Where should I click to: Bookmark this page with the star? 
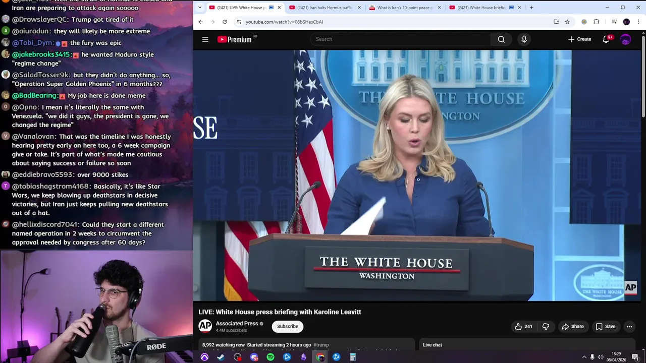coord(567,22)
